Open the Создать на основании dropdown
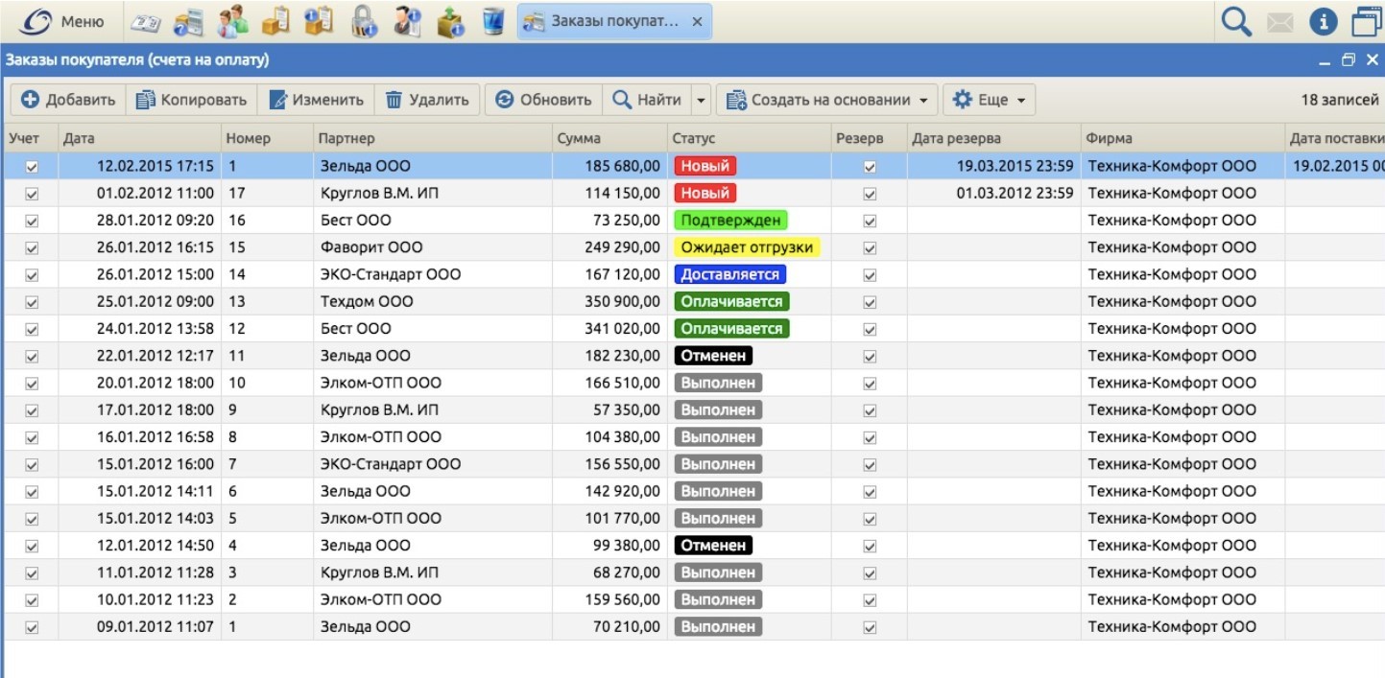Viewport: 1385px width, 678px height. [x=830, y=100]
